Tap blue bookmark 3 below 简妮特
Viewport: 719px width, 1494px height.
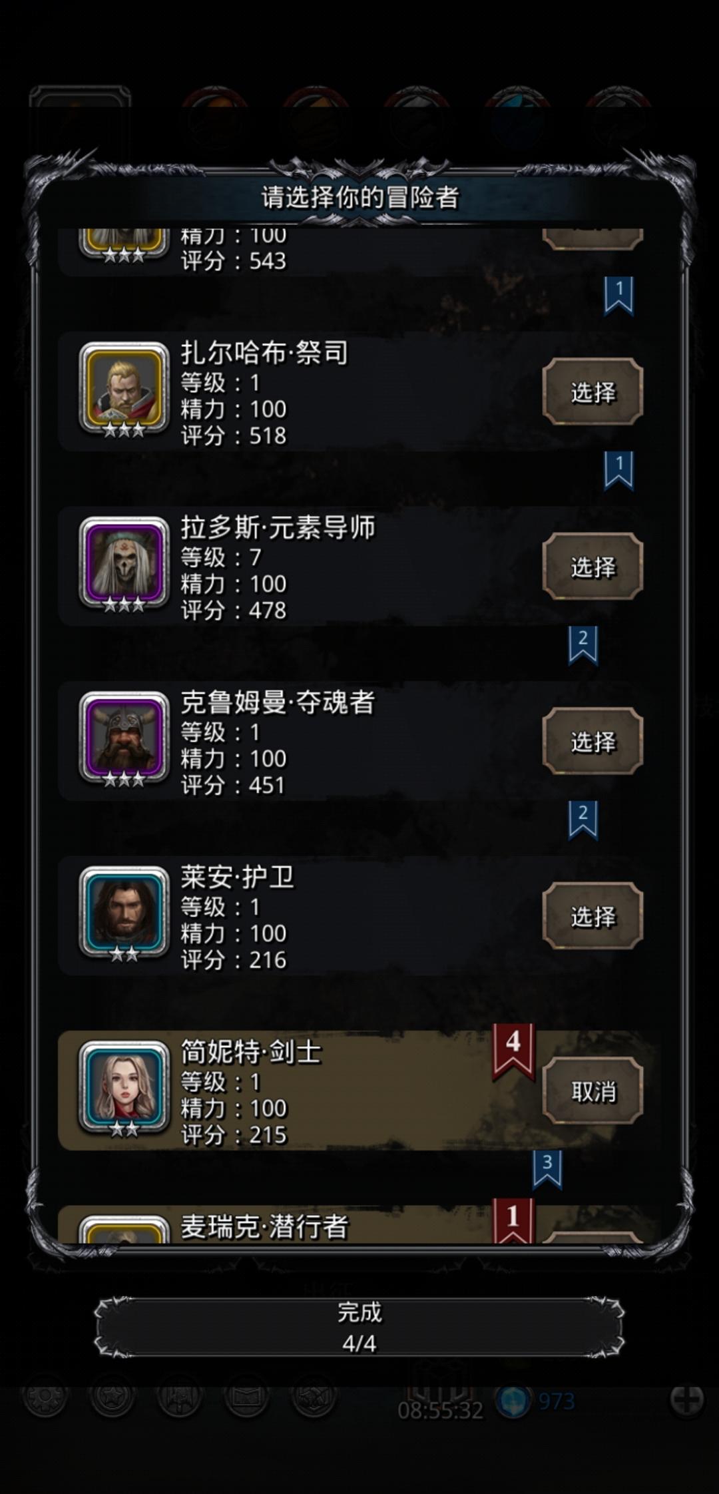547,1170
